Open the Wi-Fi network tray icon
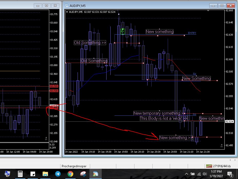The height and width of the screenshot is (179, 238). click(199, 174)
